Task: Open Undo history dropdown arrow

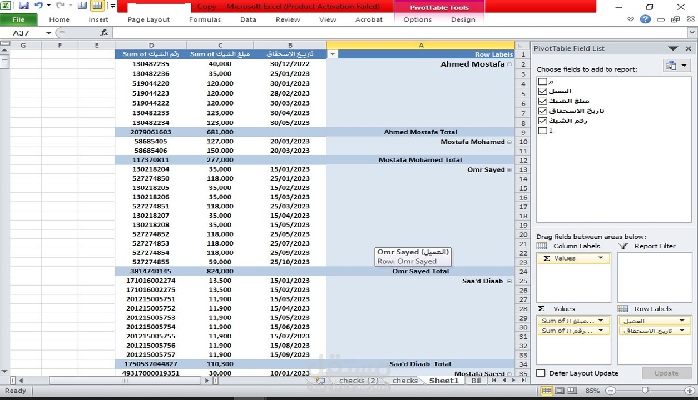Action: [48, 6]
